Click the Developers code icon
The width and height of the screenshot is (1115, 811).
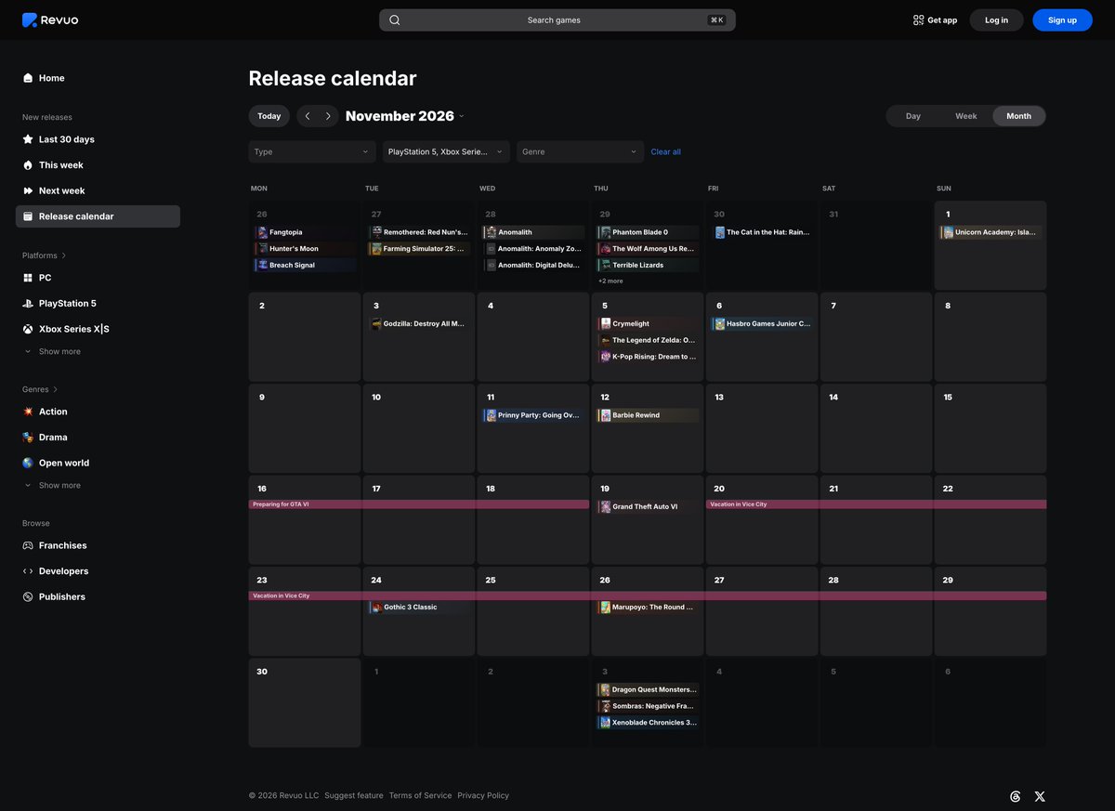tap(28, 571)
